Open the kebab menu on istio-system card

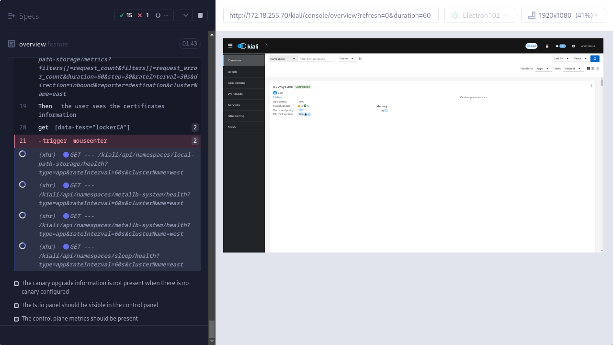point(592,86)
